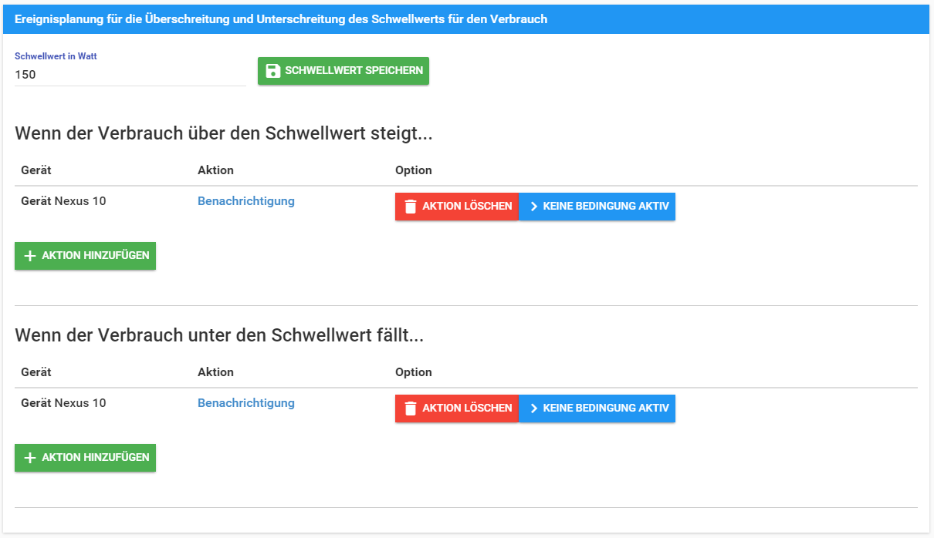The height and width of the screenshot is (538, 934).
Task: Open Benachrichtigung link in the 'steigt' section
Action: (246, 201)
